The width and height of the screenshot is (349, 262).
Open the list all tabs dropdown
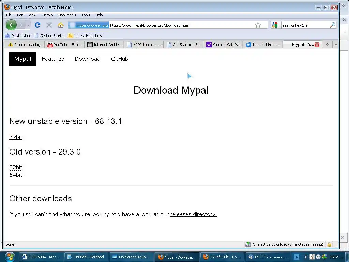point(336,45)
